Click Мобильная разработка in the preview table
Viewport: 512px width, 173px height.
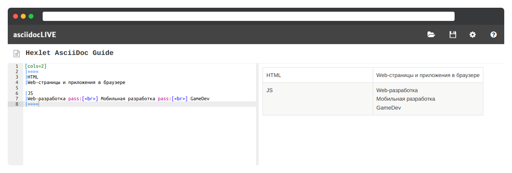(x=405, y=99)
